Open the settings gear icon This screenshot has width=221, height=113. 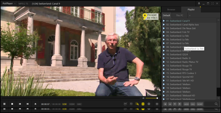149,104
